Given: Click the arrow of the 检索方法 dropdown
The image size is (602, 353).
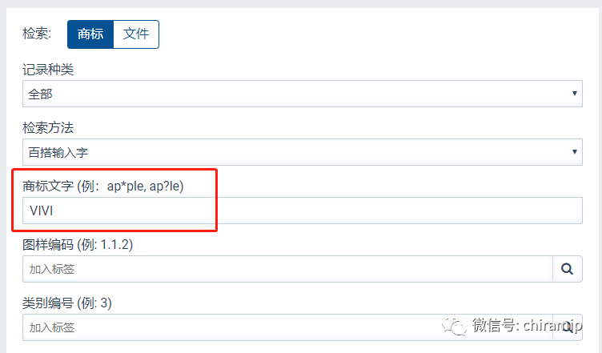Looking at the screenshot, I should point(575,150).
